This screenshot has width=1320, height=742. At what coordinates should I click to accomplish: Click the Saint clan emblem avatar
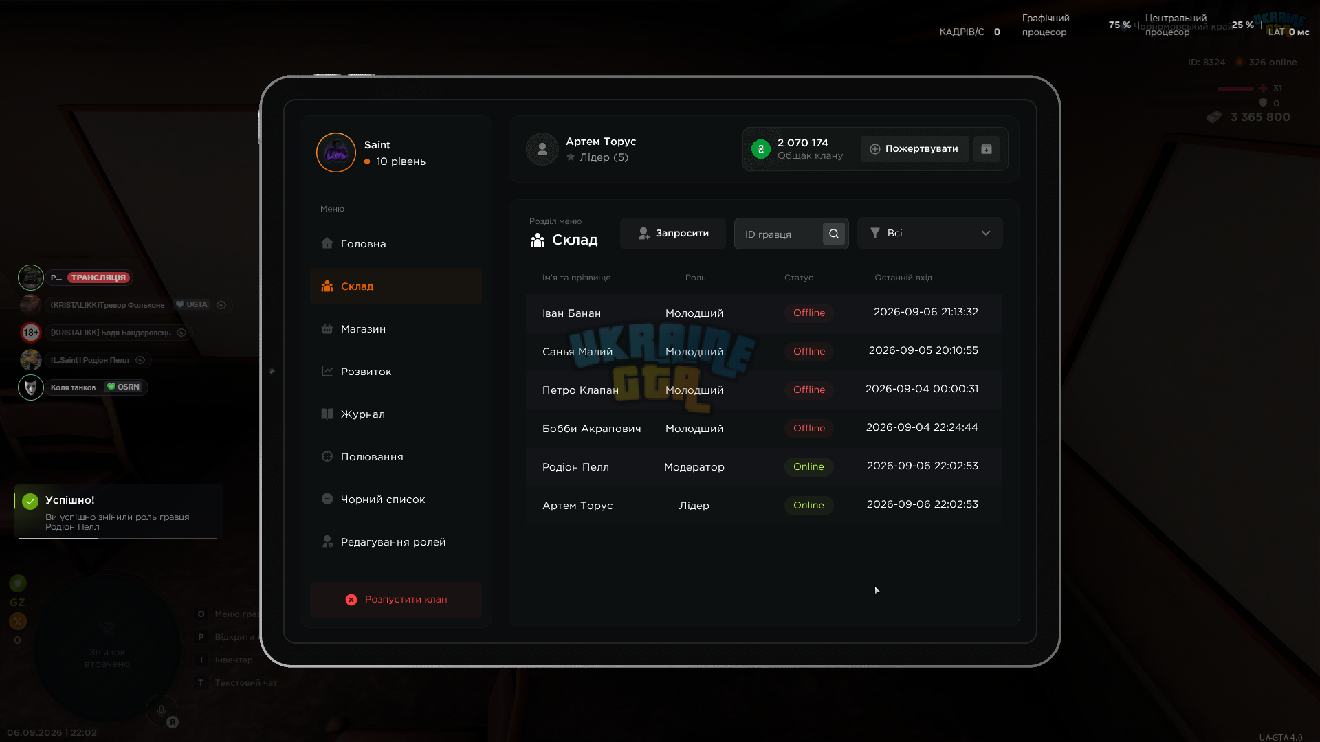point(335,153)
